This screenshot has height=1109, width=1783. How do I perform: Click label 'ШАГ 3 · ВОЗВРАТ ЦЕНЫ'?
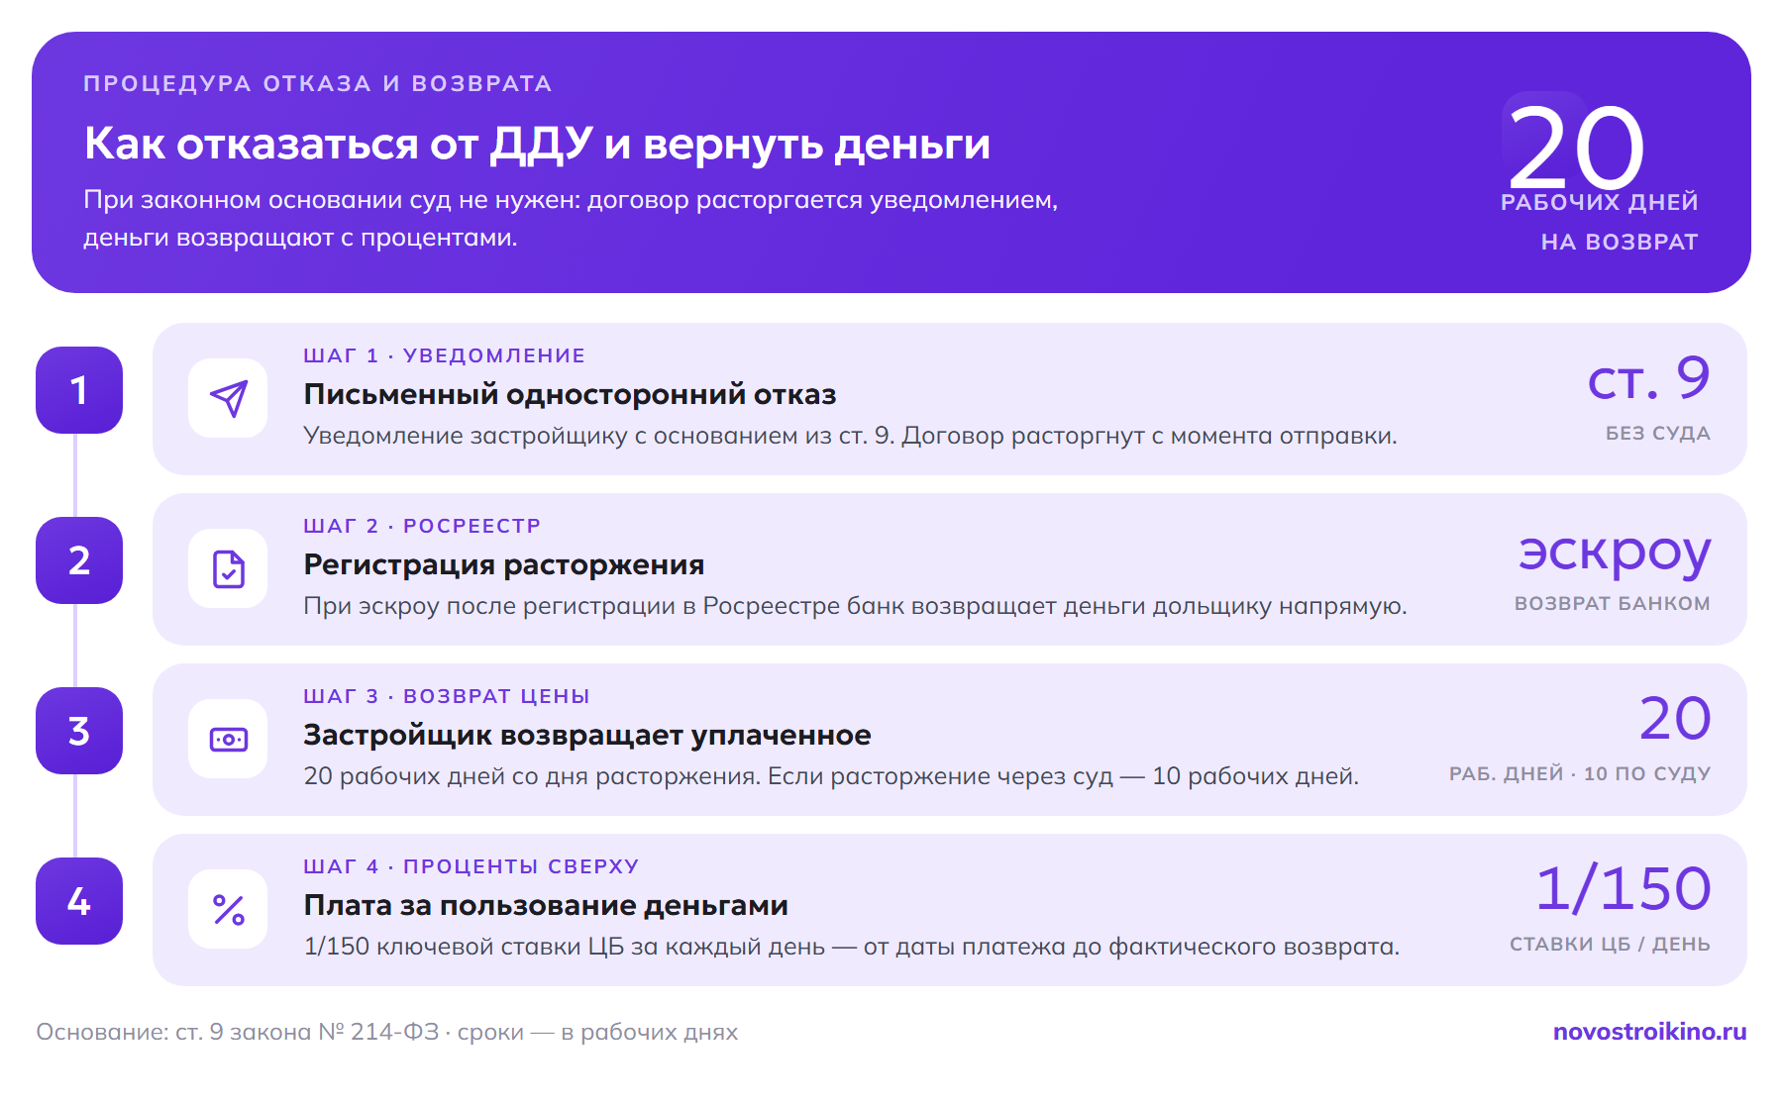coord(446,696)
